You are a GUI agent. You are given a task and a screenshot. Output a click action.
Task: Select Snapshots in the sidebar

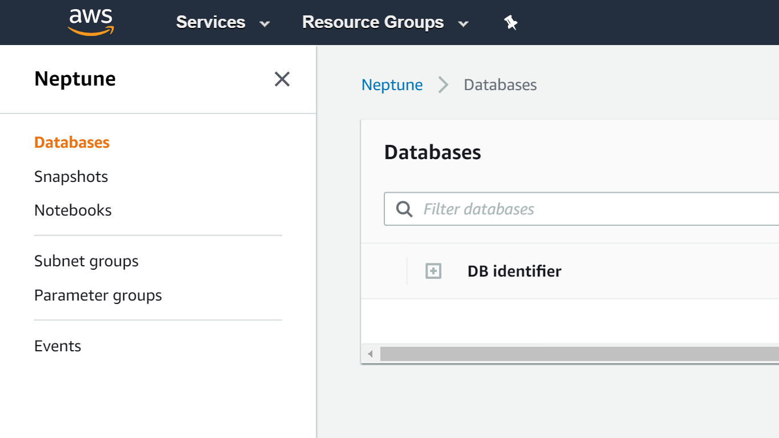pyautogui.click(x=71, y=176)
